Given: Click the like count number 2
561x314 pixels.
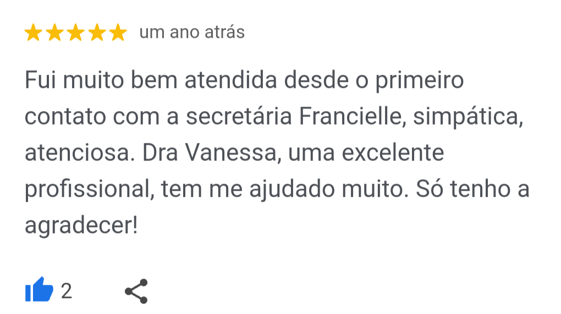Looking at the screenshot, I should (66, 291).
